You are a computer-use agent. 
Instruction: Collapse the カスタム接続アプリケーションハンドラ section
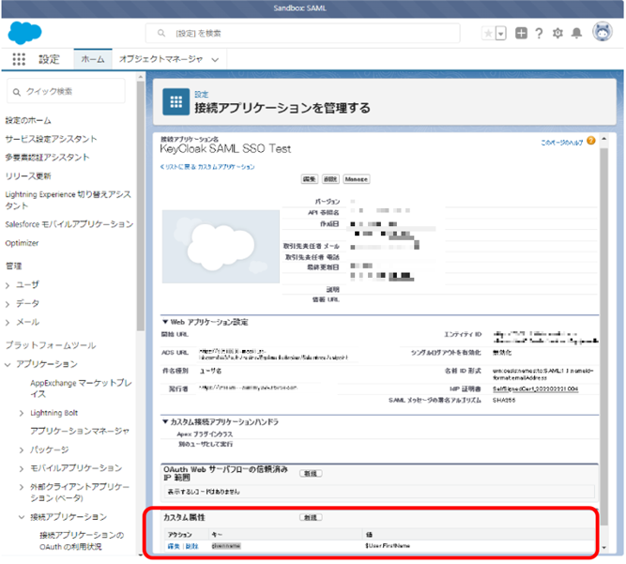click(165, 421)
